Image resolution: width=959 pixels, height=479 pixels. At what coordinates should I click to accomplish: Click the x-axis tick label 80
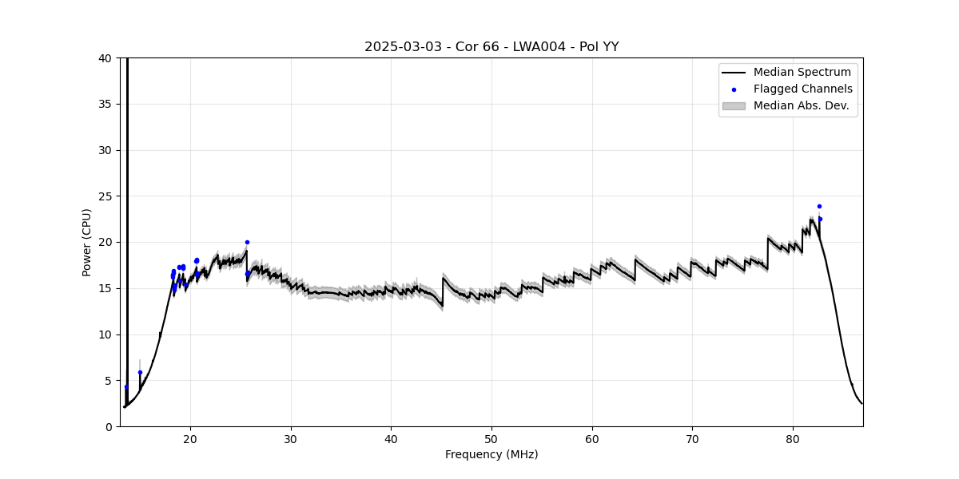coord(793,438)
